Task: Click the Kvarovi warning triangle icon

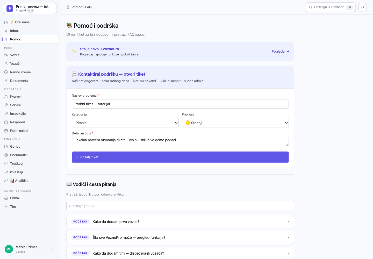Action: tap(6, 97)
